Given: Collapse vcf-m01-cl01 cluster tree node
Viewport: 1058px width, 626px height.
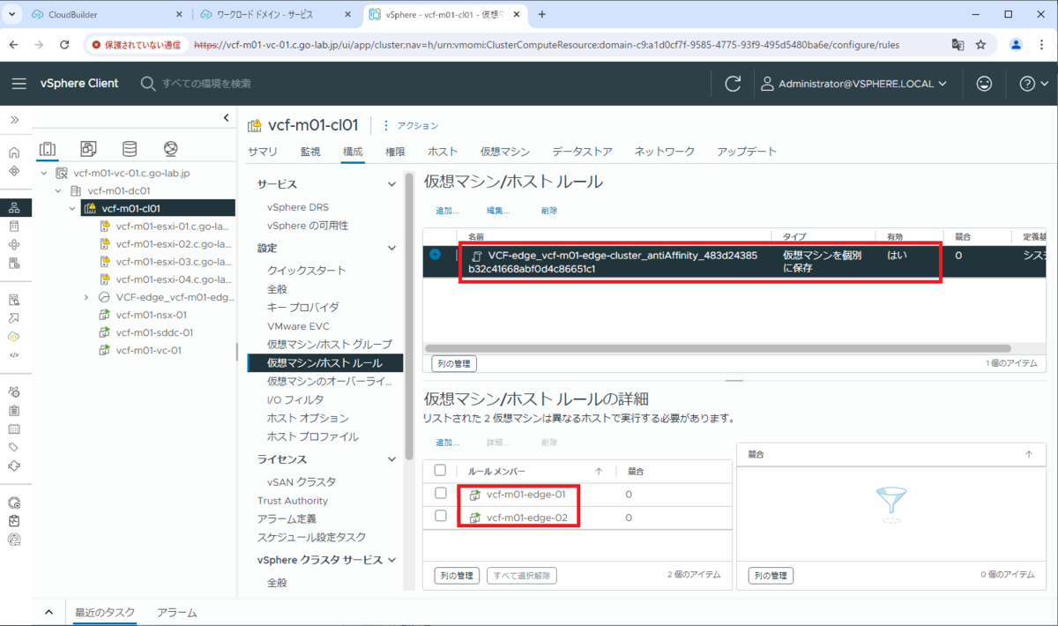Looking at the screenshot, I should click(72, 208).
